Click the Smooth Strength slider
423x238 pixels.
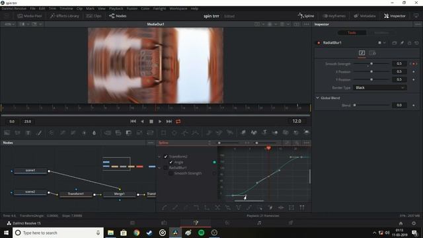click(371, 63)
